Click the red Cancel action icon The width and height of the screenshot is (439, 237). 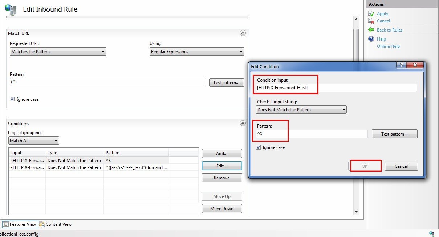pyautogui.click(x=371, y=21)
